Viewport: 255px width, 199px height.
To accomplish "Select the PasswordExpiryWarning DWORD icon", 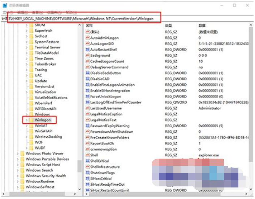I will click(x=87, y=126).
